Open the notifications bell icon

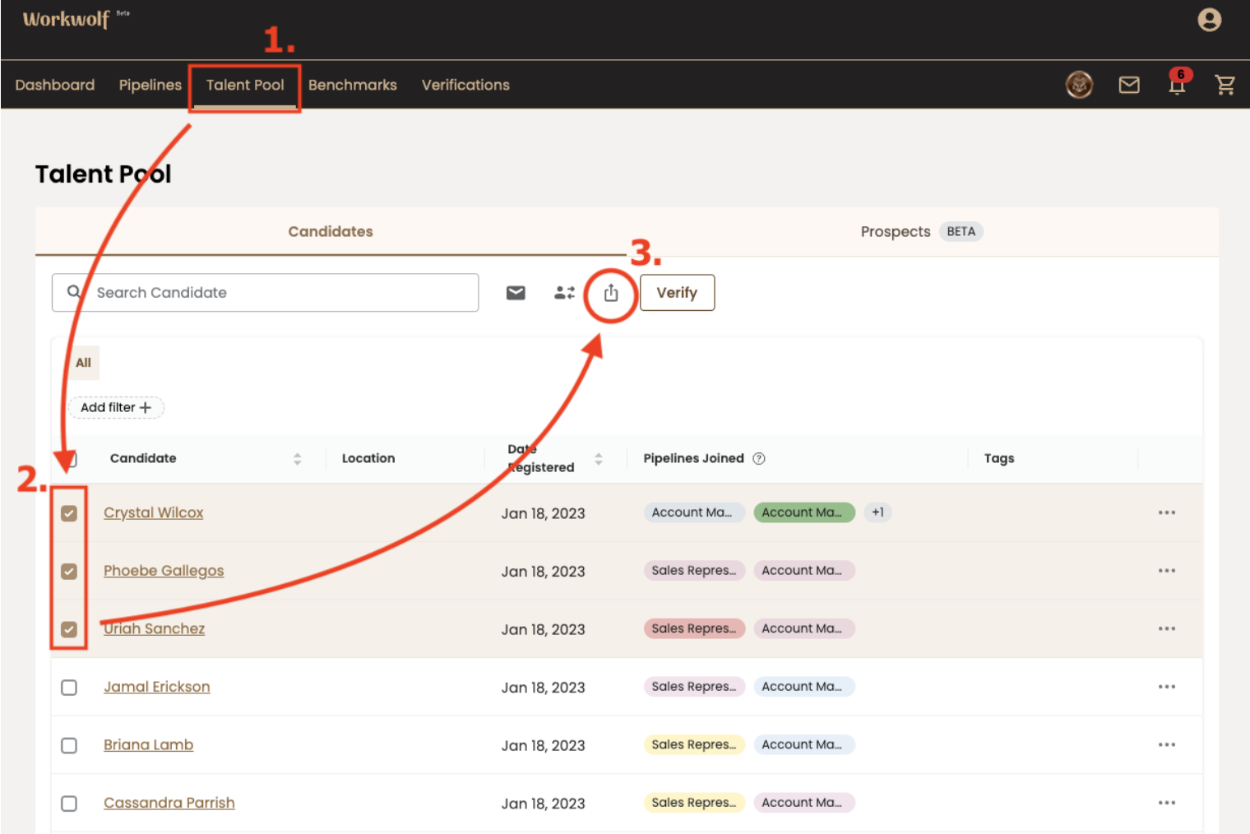1177,85
